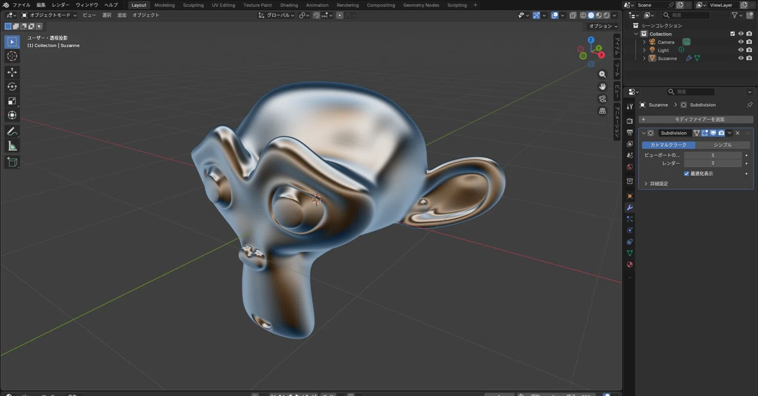
Task: Choose the Move tool in the toolbar
Action: [12, 72]
